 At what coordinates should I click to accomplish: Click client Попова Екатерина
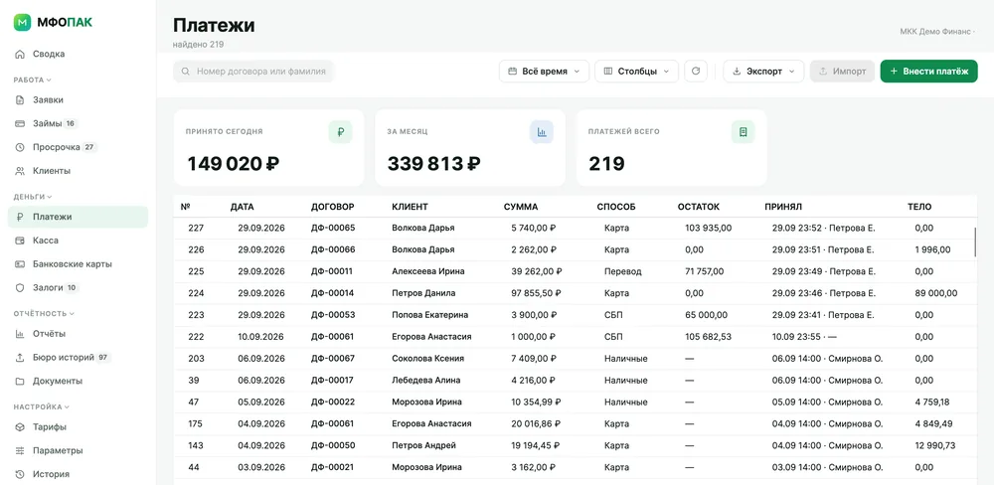pos(429,315)
